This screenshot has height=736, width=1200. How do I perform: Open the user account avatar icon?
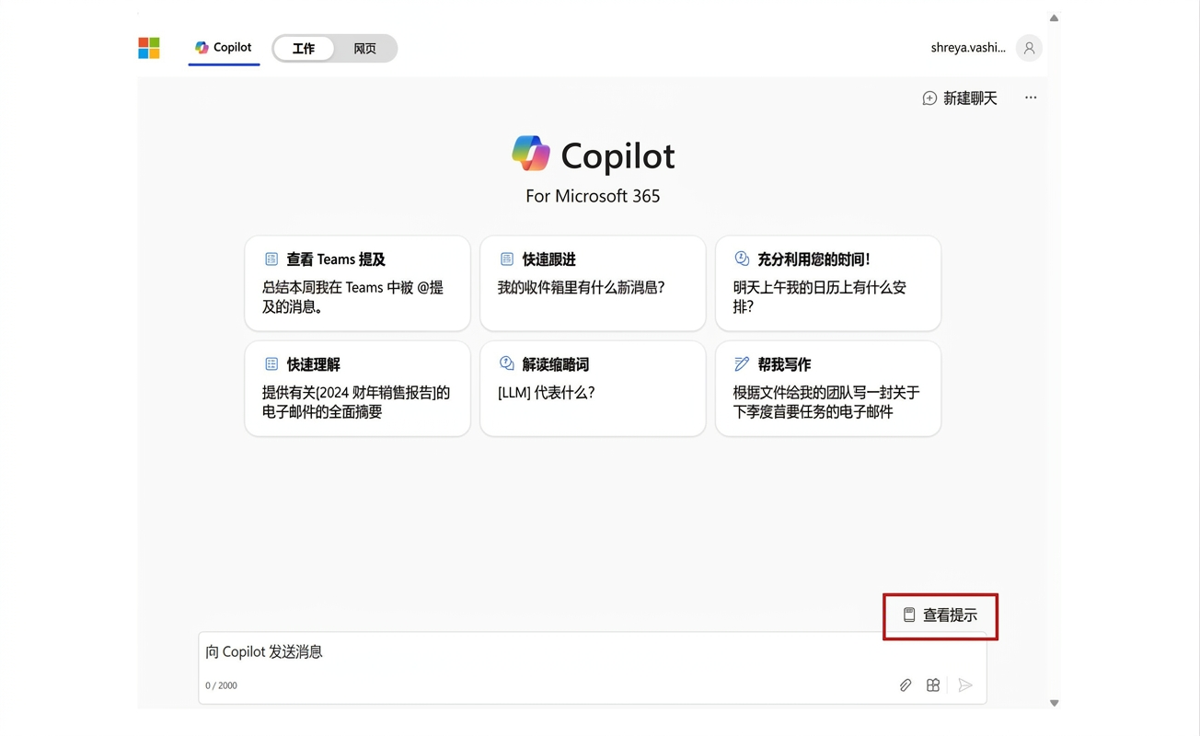pyautogui.click(x=1029, y=48)
